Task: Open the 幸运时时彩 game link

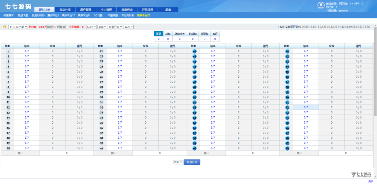Action: (x=127, y=15)
